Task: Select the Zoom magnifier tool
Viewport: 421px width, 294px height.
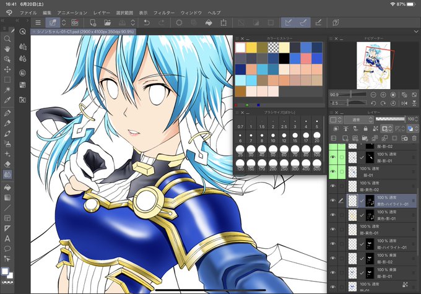Action: coord(7,39)
